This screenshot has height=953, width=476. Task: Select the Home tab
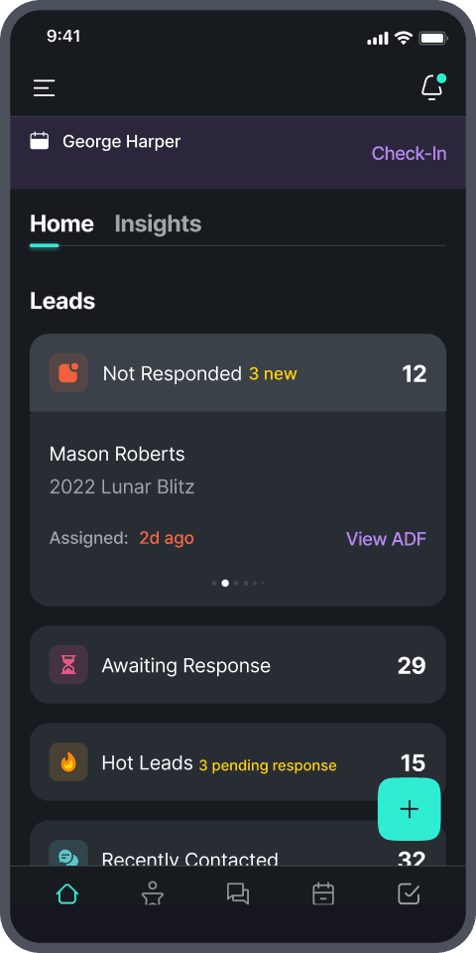(61, 223)
